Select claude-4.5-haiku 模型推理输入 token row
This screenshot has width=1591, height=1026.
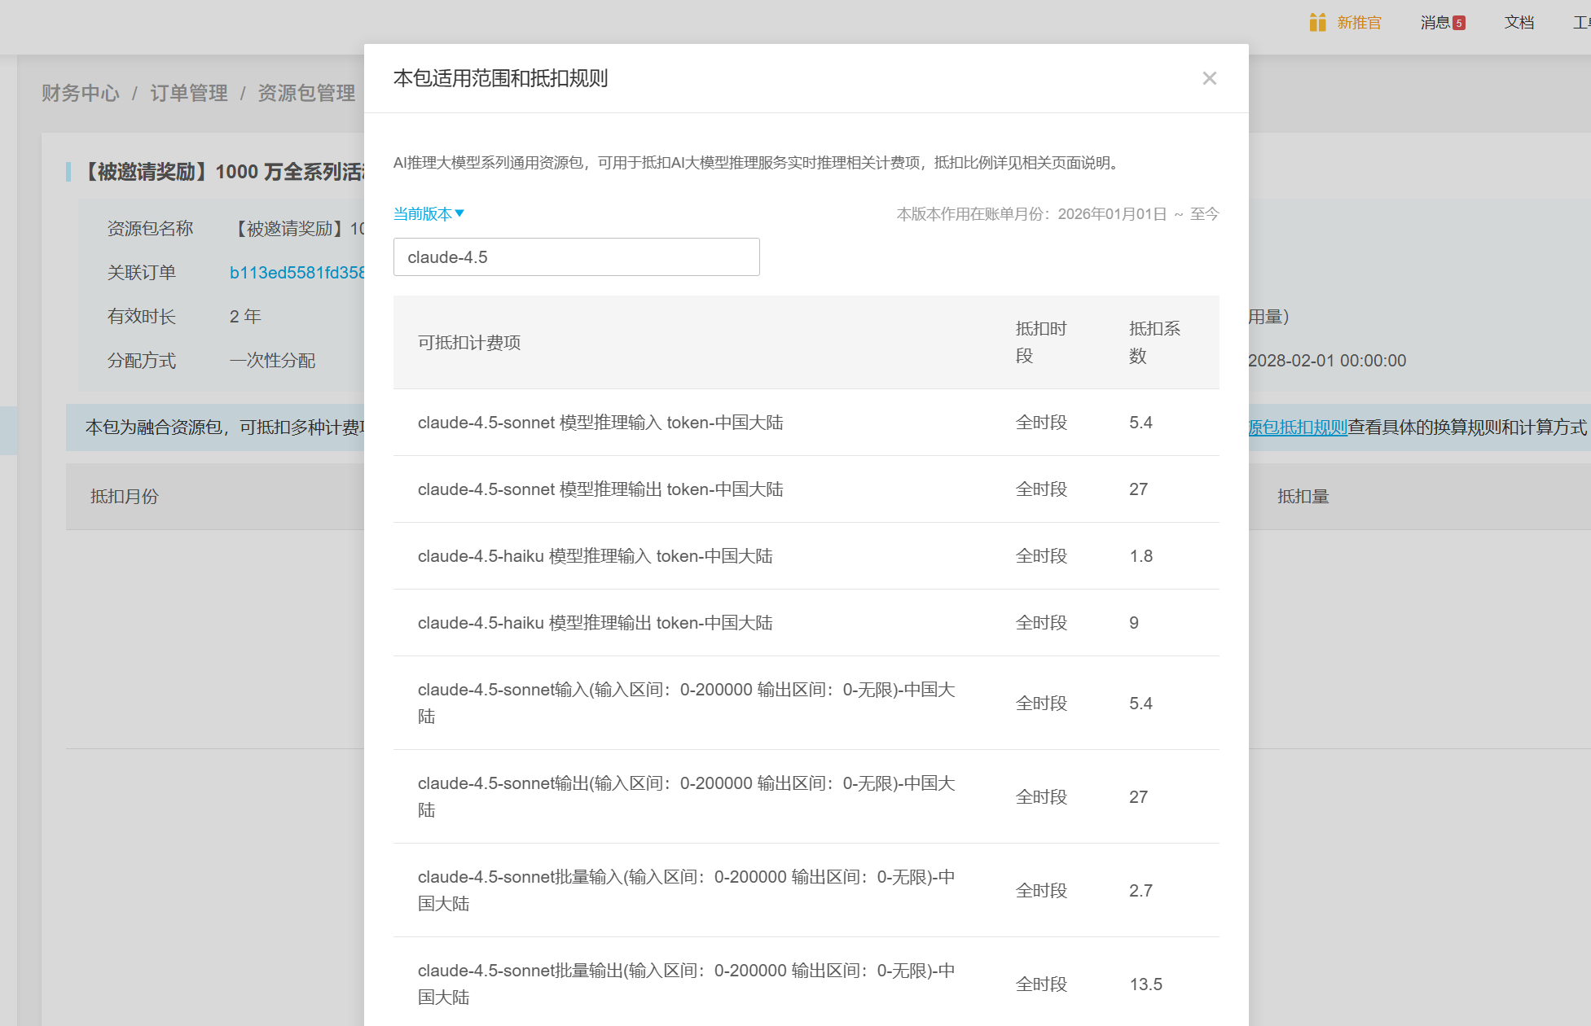click(806, 556)
